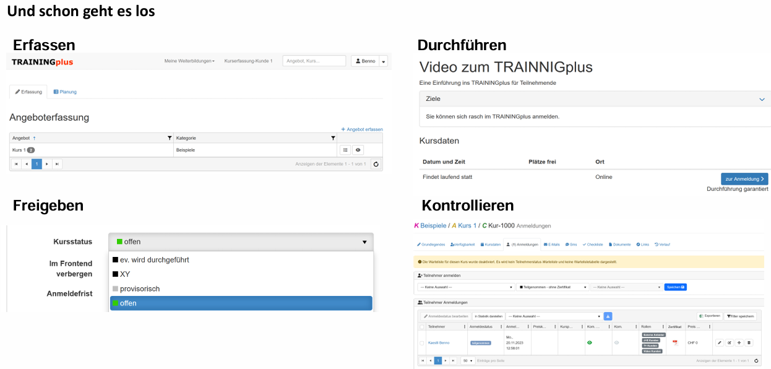
Task: Toggle the grey eye icon for Kaestli Benno
Action: tap(616, 342)
